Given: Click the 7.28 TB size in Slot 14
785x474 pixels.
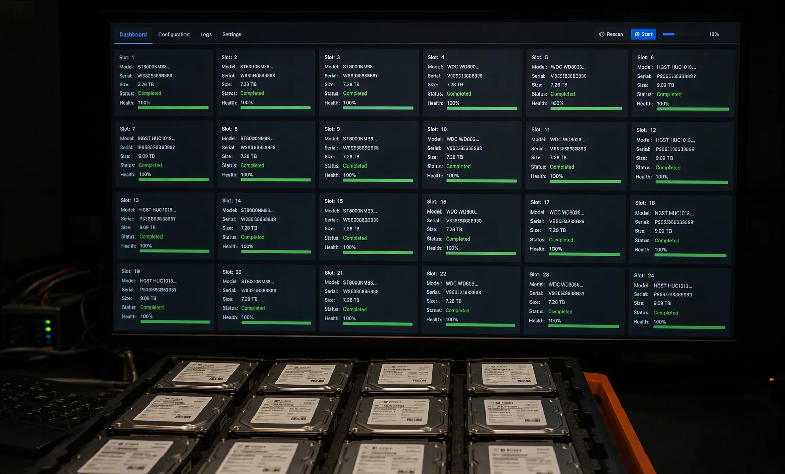Looking at the screenshot, I should coord(249,228).
